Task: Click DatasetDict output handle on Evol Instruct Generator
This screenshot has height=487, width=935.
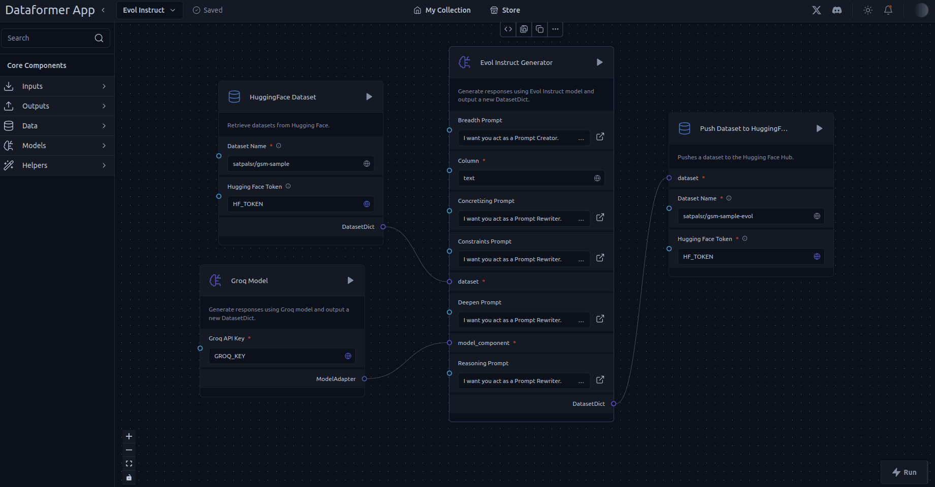Action: pos(614,404)
